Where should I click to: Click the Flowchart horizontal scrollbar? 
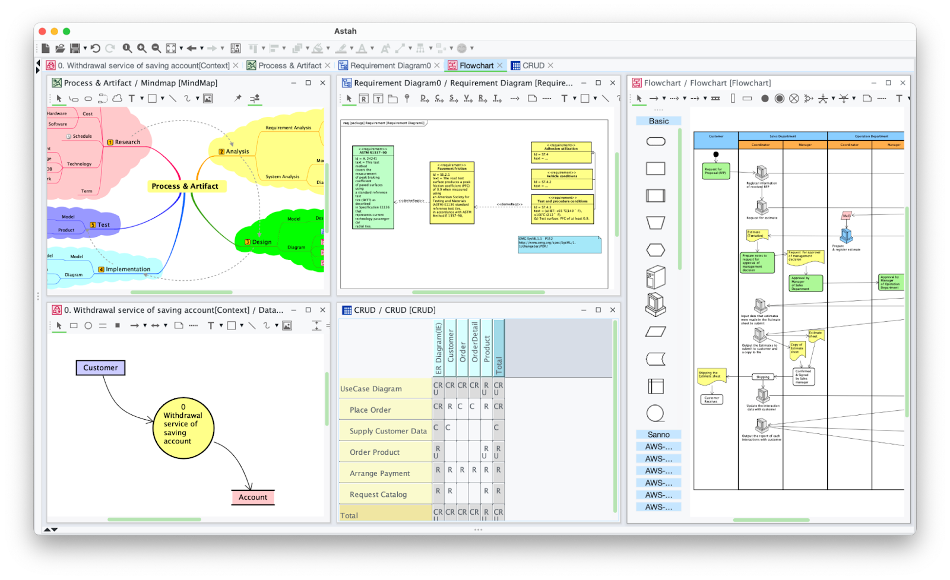tap(771, 520)
